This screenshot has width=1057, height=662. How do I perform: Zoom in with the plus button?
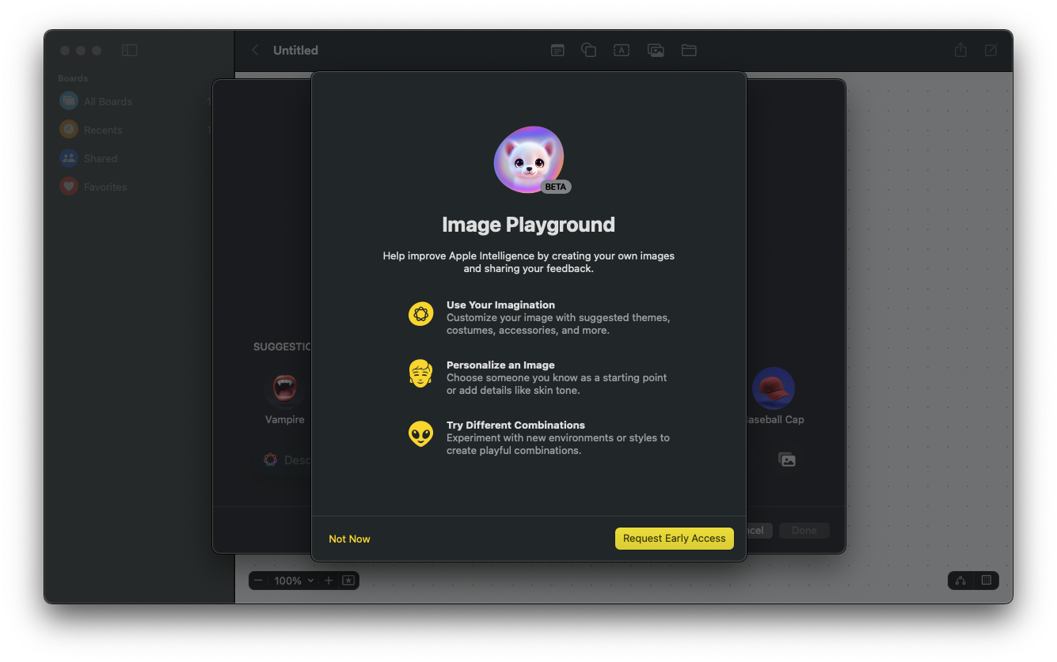pos(329,581)
